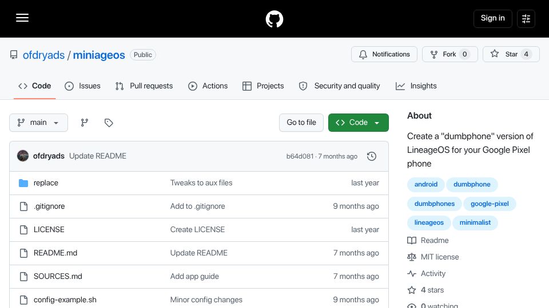Click the repository book icon beside ofdryads
The image size is (549, 308).
click(14, 55)
